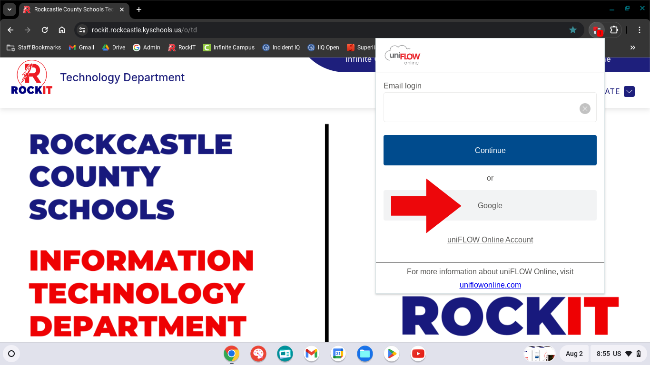Go back to the previous page
The height and width of the screenshot is (365, 650).
click(x=10, y=30)
